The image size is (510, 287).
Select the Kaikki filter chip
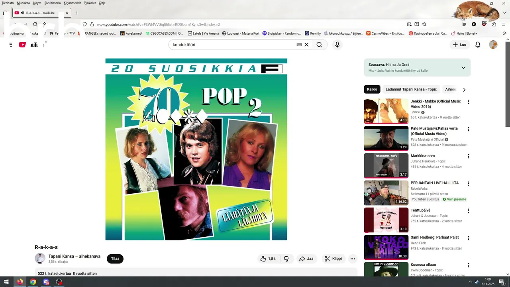pos(372,89)
